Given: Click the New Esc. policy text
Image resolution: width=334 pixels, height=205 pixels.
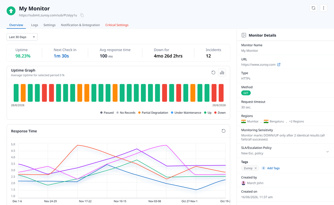Looking at the screenshot, I should 252,153.
